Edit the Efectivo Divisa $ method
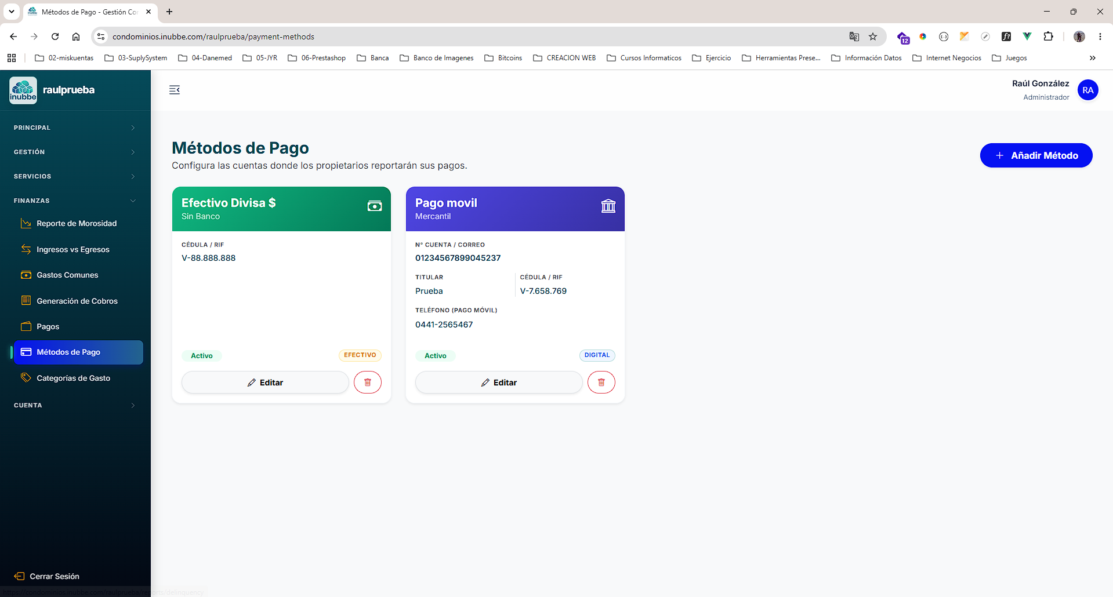Image resolution: width=1113 pixels, height=597 pixels. [x=265, y=383]
